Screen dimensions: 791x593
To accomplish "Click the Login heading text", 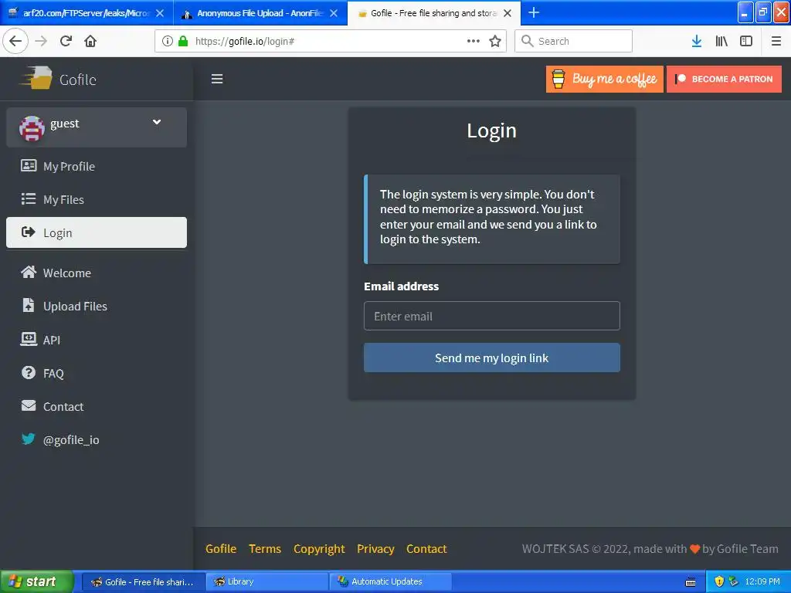I will (x=491, y=130).
